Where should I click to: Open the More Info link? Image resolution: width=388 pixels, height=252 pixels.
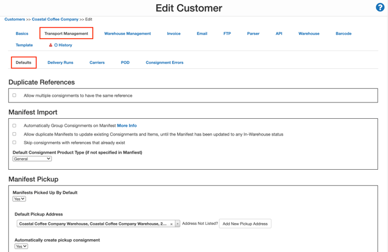coord(127,126)
